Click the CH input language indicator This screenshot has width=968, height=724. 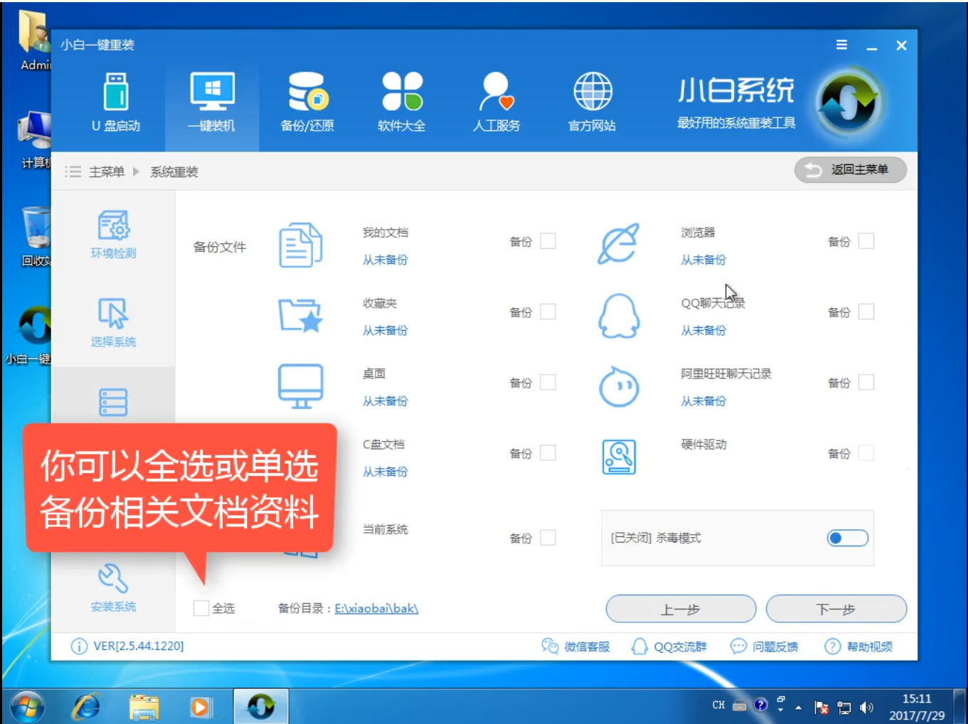720,706
